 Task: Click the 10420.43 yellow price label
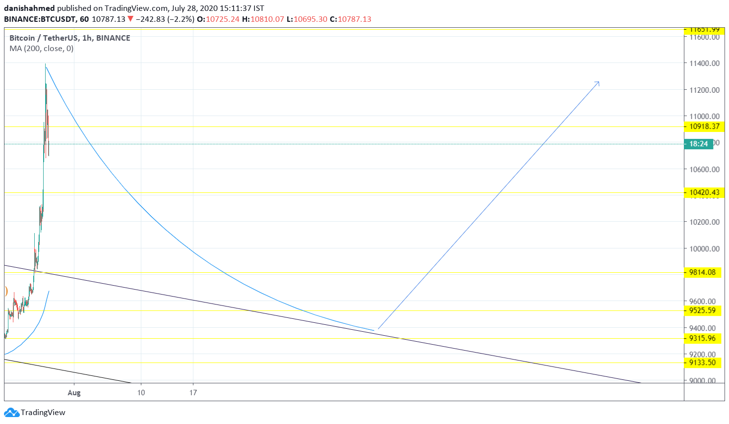pos(704,192)
